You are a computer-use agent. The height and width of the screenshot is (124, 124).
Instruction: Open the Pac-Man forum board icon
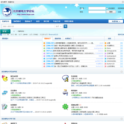tap(5, 78)
